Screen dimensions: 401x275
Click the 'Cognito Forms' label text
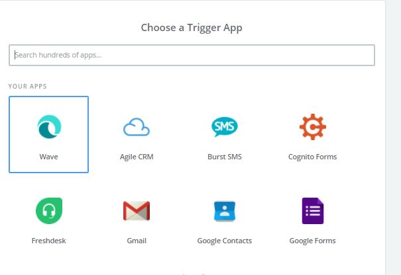pos(312,157)
